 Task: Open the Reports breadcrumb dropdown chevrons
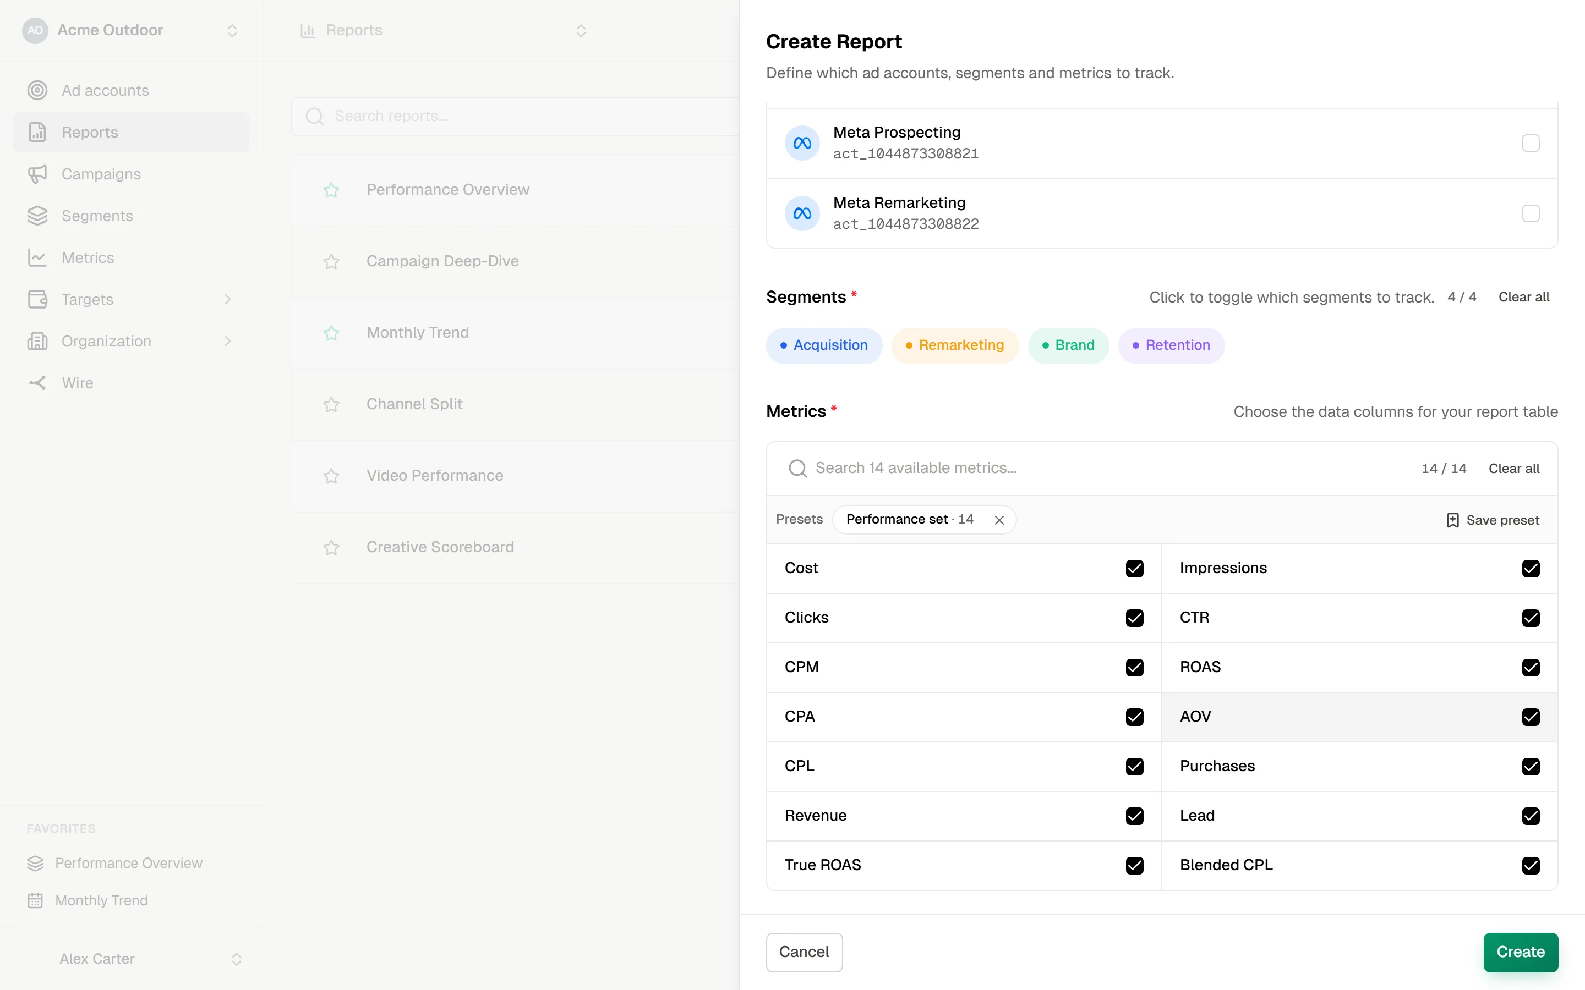point(581,30)
